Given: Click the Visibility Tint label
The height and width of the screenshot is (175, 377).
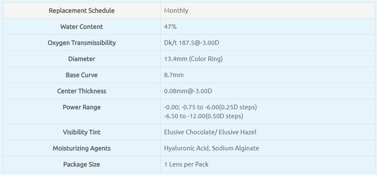Looking at the screenshot, I should click(x=82, y=132).
